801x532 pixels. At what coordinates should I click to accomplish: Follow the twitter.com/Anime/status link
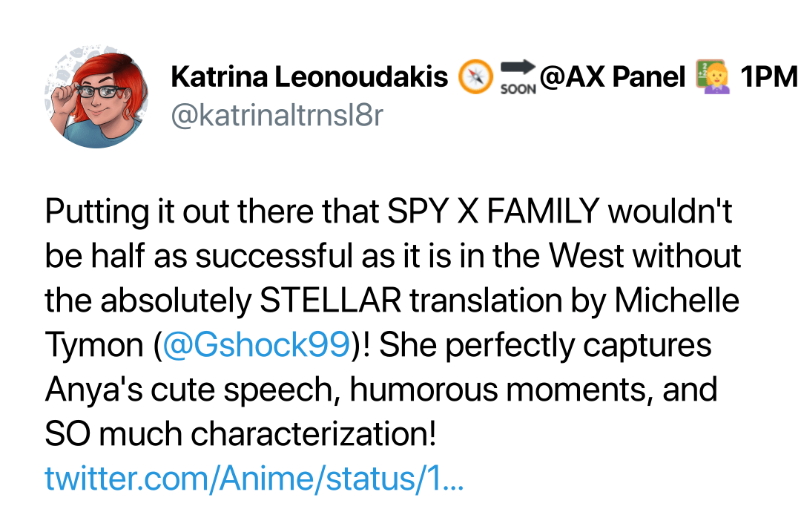coord(254,479)
